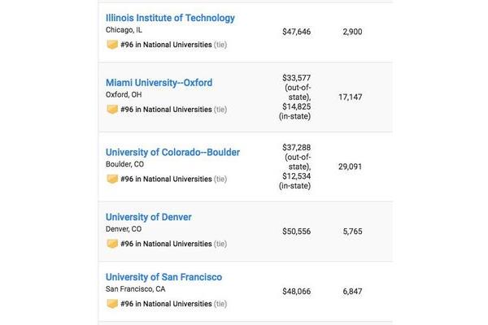Click the $47,646 tuition value
Screen dimensions: 488x325
(x=296, y=32)
